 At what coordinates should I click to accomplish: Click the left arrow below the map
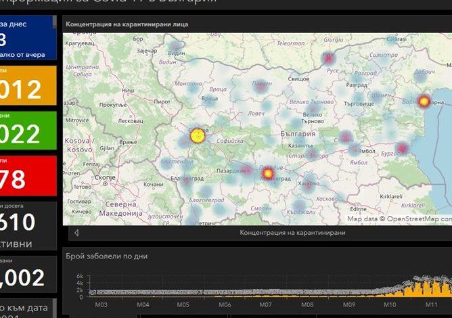(x=76, y=233)
